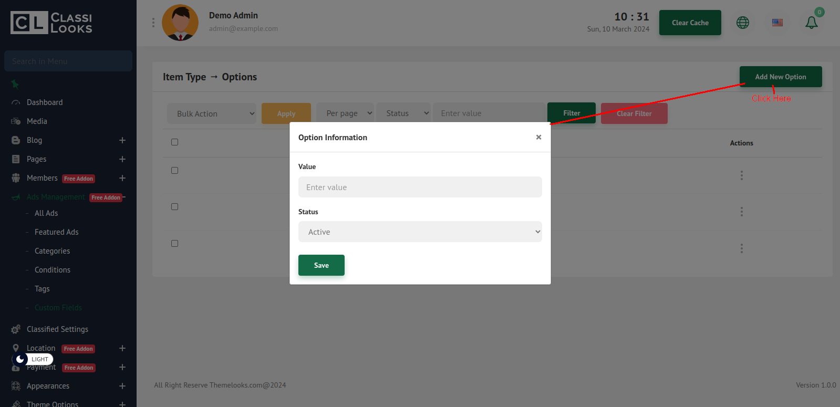Viewport: 840px width, 407px height.
Task: Click the Classi Looks logo
Action: coord(51,23)
